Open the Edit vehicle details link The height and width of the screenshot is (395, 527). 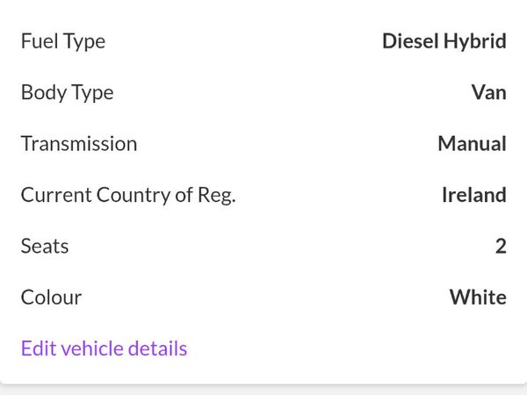(104, 348)
